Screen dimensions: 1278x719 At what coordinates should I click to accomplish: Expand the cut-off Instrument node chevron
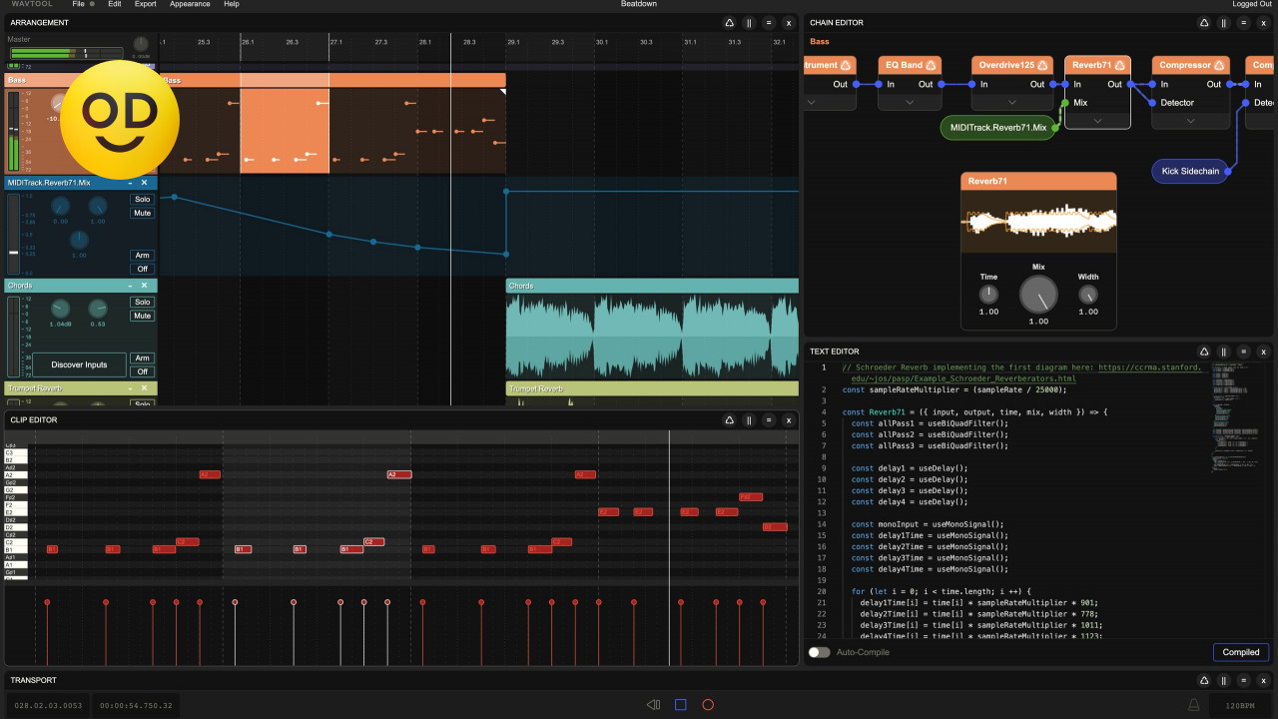[x=812, y=102]
